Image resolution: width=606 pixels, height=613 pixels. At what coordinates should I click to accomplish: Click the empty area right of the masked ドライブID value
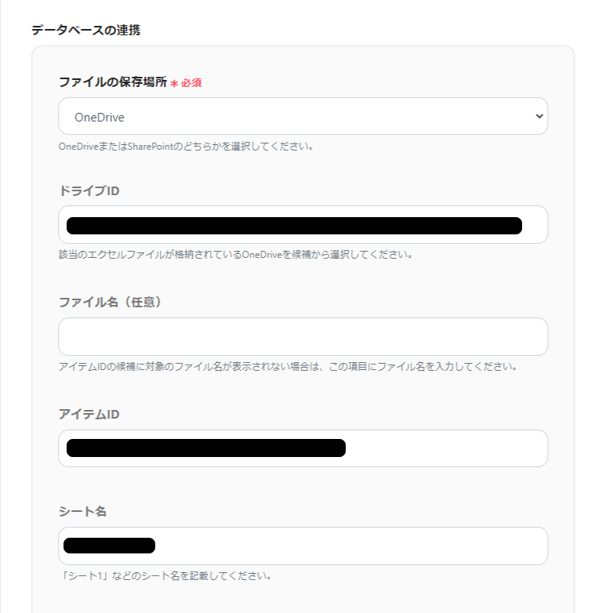(535, 226)
